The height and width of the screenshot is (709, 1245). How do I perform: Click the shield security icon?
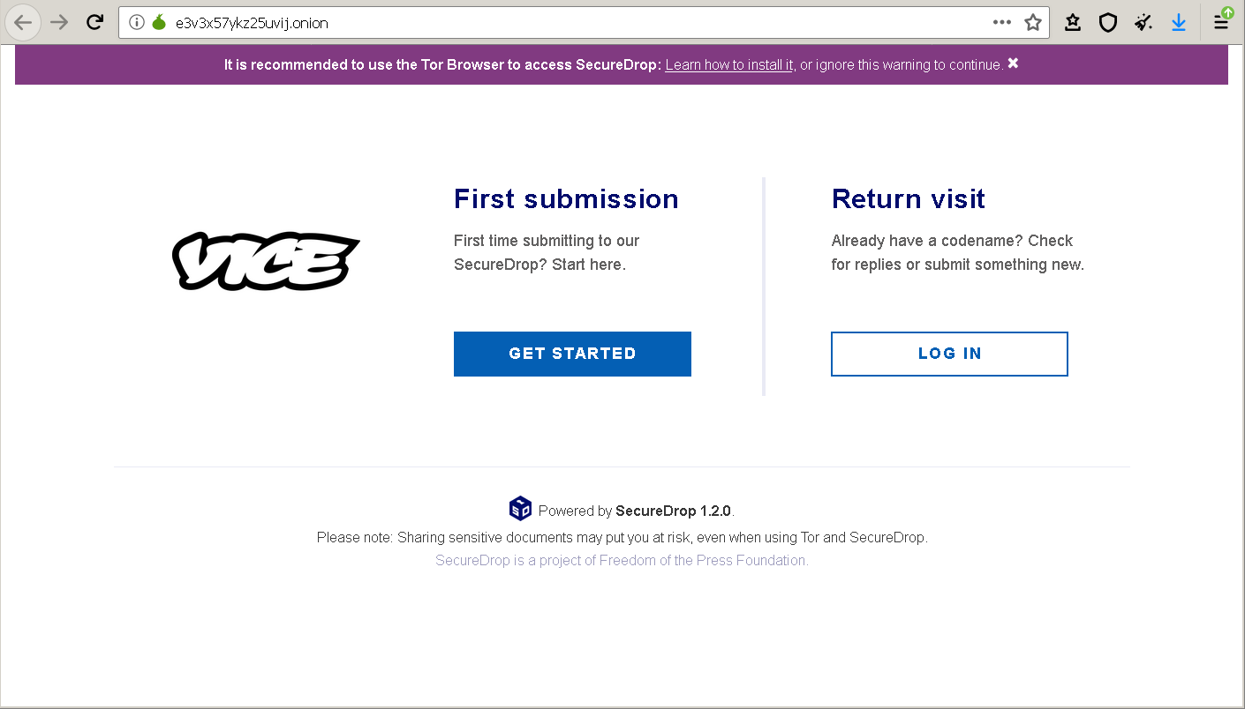point(1108,23)
